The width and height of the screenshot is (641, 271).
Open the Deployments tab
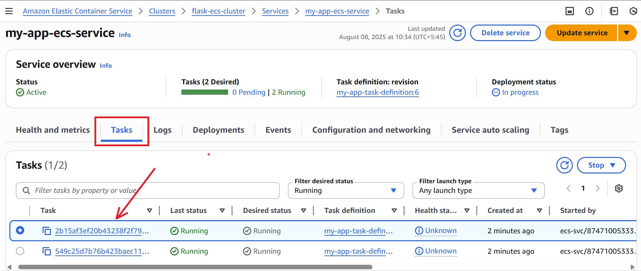pos(218,130)
